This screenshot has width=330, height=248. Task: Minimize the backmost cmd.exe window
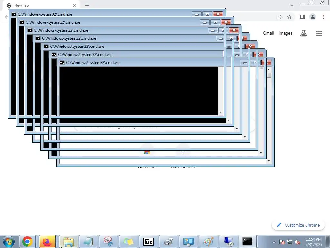(197, 14)
